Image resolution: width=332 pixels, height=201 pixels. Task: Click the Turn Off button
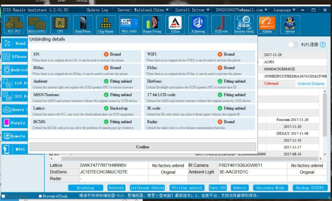pos(218,188)
